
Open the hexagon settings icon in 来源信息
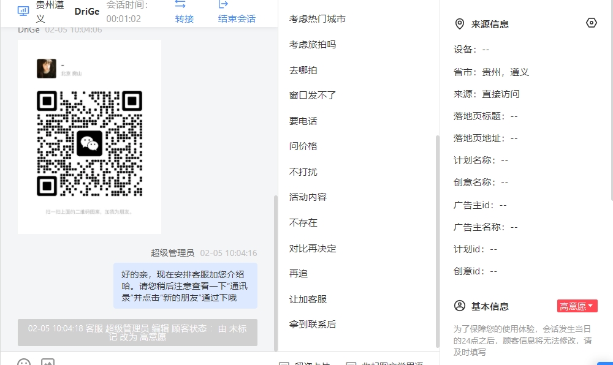[x=592, y=23]
